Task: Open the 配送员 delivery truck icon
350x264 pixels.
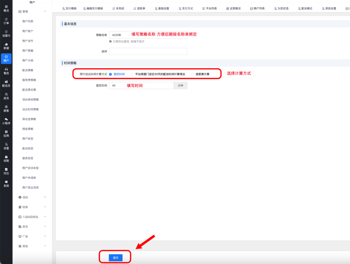Action: click(x=6, y=82)
